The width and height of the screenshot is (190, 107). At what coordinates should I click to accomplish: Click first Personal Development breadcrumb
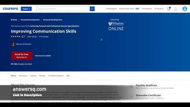[x=30, y=20]
